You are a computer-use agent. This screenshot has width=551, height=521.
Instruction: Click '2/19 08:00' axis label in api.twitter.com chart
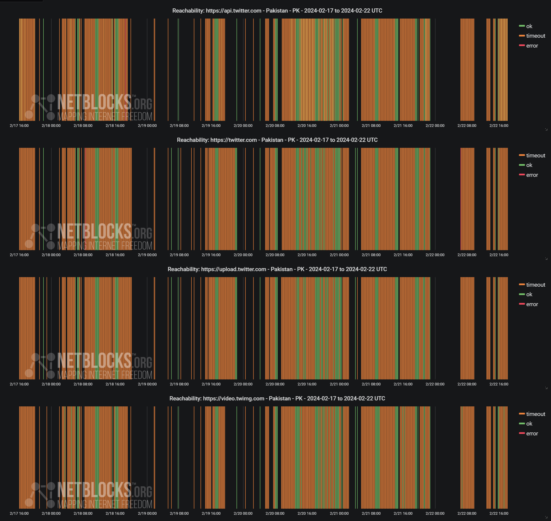179,126
